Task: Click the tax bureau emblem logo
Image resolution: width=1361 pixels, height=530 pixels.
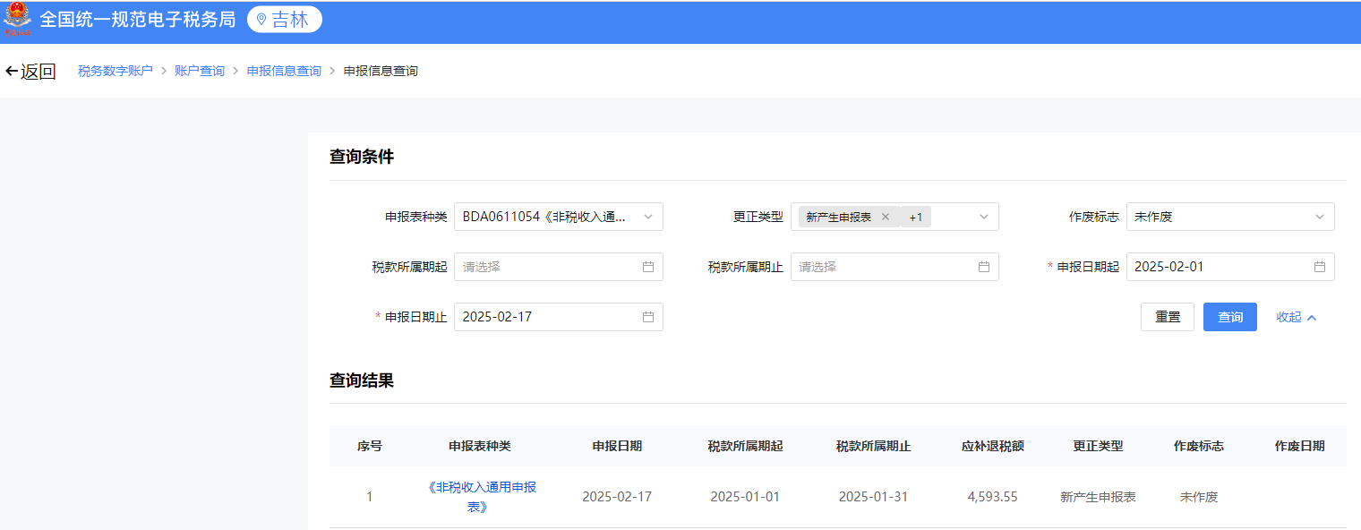Action: (x=17, y=21)
